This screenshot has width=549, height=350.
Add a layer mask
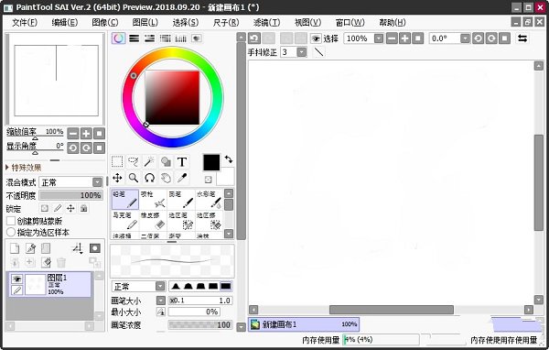[95, 248]
